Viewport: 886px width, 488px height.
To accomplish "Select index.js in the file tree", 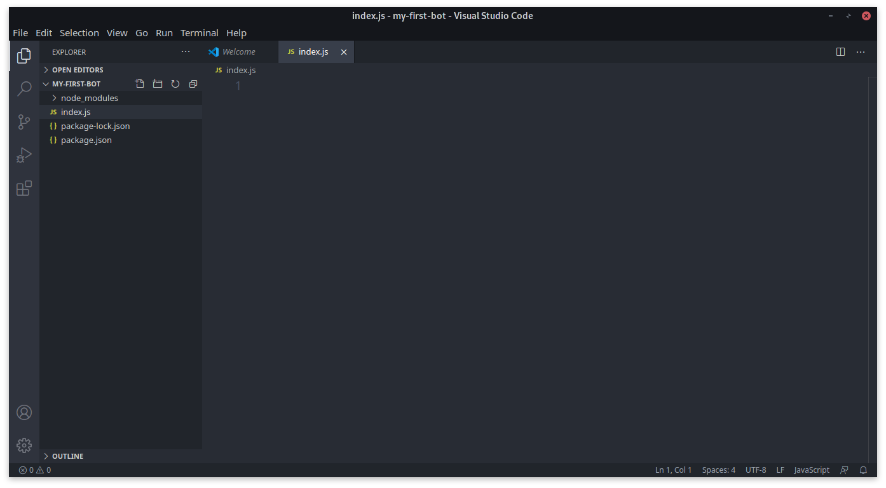I will [x=121, y=112].
